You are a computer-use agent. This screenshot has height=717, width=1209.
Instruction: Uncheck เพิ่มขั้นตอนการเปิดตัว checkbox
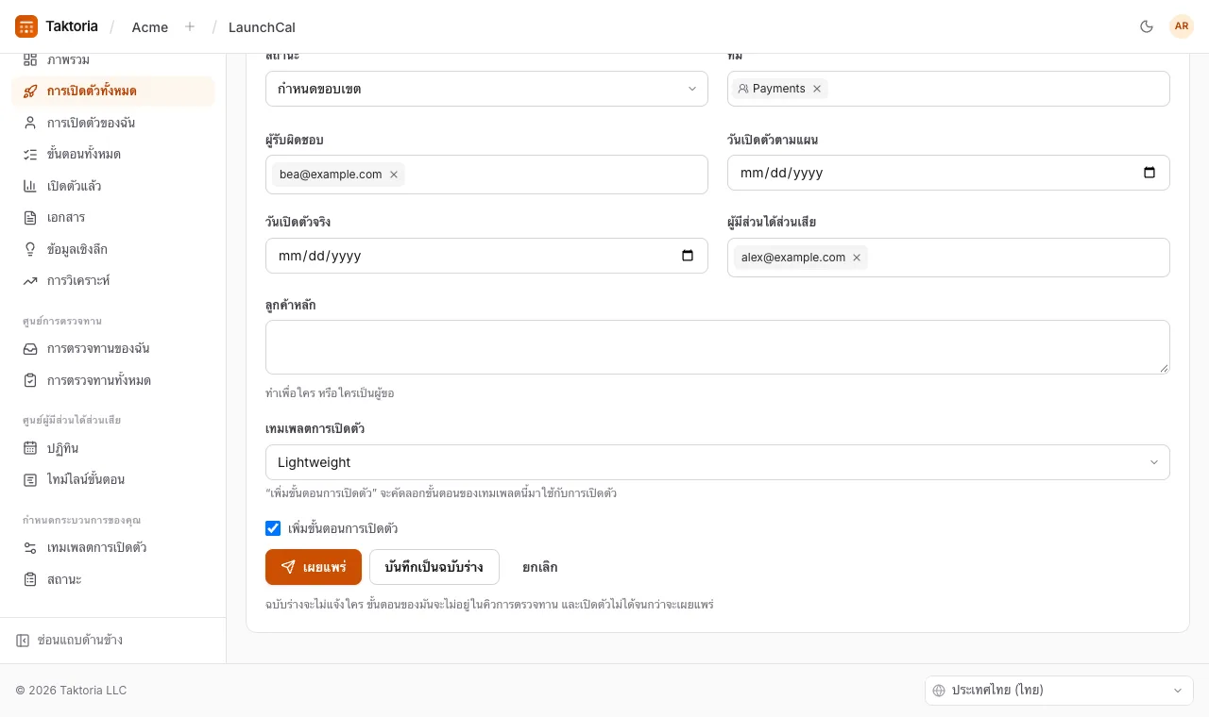[x=273, y=528]
